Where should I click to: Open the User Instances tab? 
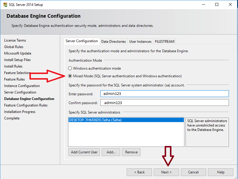pyautogui.click(x=140, y=42)
